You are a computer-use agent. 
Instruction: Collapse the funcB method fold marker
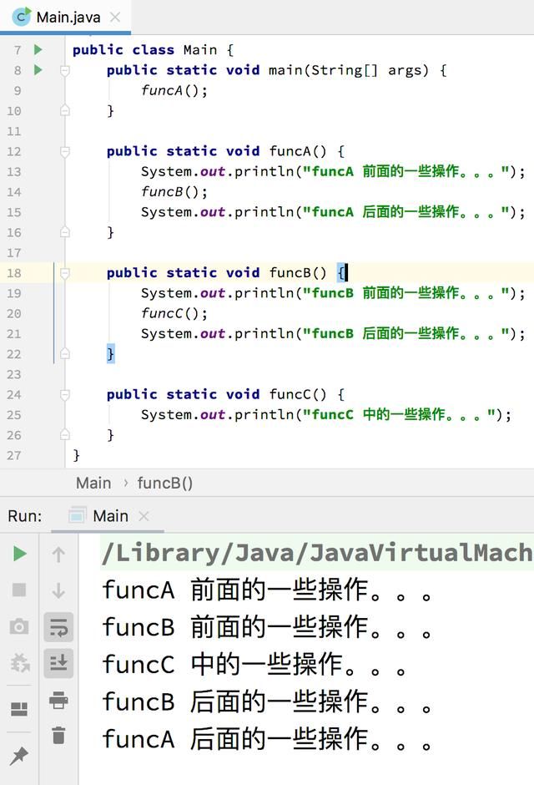point(65,273)
